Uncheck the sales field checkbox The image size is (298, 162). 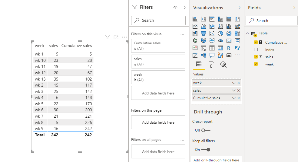[256, 57]
